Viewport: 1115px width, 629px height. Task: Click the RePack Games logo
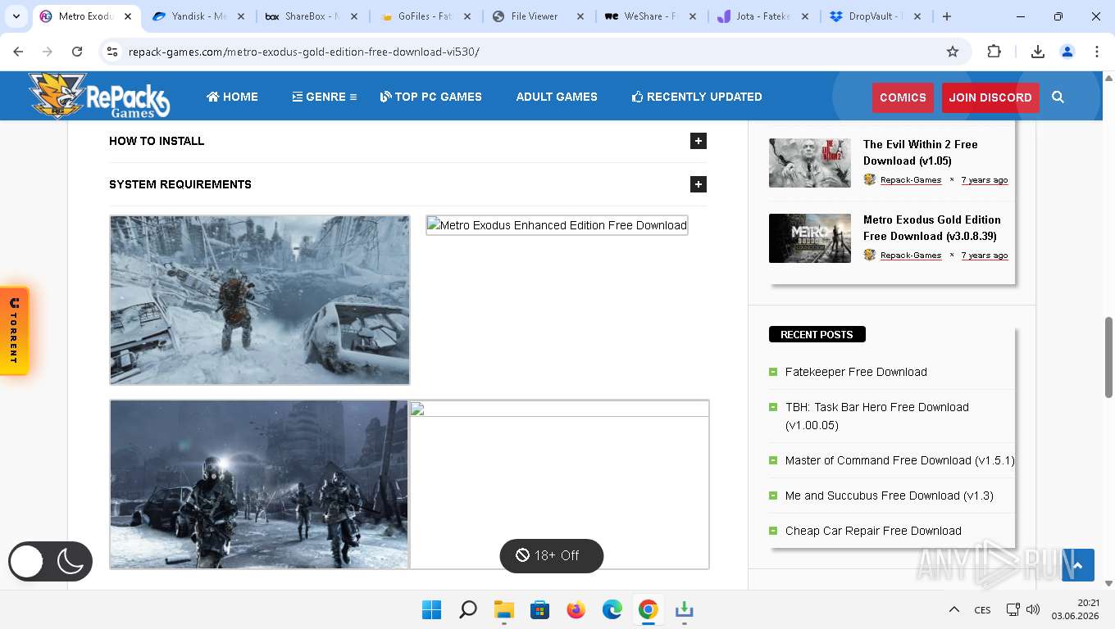(99, 96)
